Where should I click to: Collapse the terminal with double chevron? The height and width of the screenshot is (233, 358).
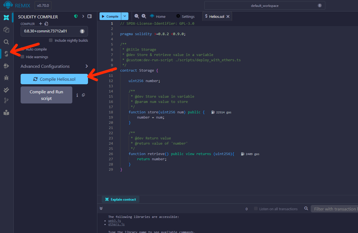[101, 209]
